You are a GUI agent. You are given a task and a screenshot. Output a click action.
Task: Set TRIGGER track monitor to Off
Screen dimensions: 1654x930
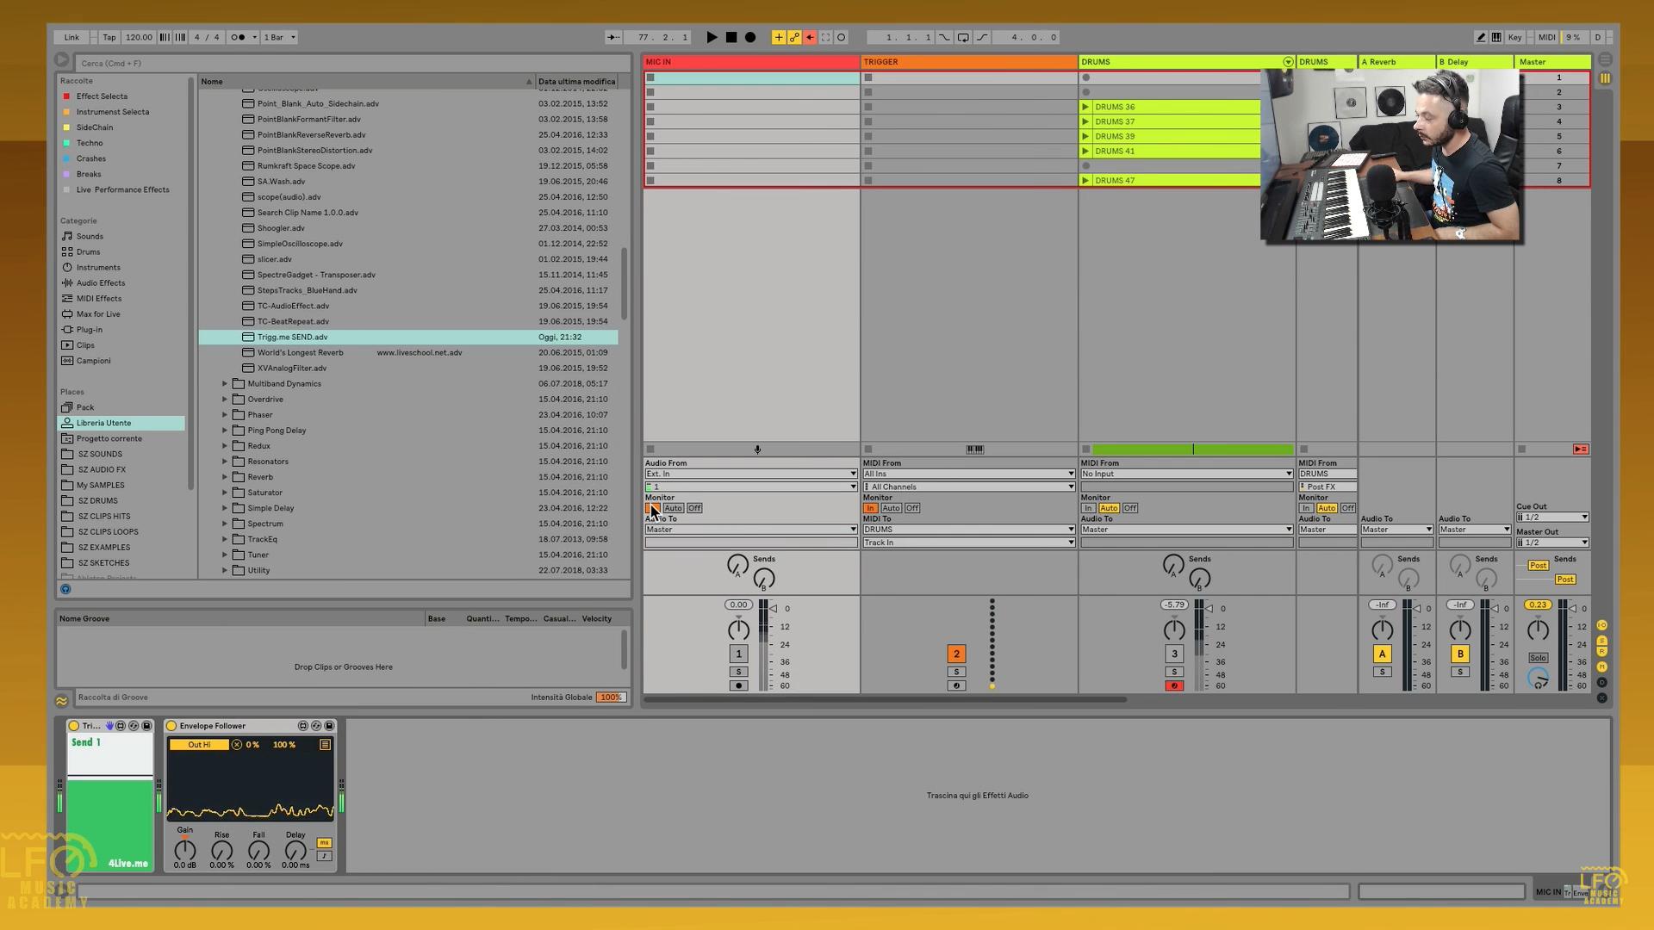coord(912,508)
